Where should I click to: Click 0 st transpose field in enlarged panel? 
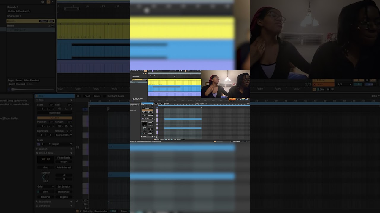46,167
